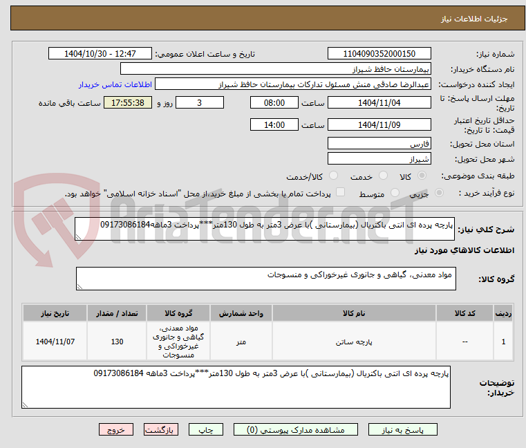This screenshot has width=526, height=448.
Task: Click the خروج exit button
Action: coord(115,429)
